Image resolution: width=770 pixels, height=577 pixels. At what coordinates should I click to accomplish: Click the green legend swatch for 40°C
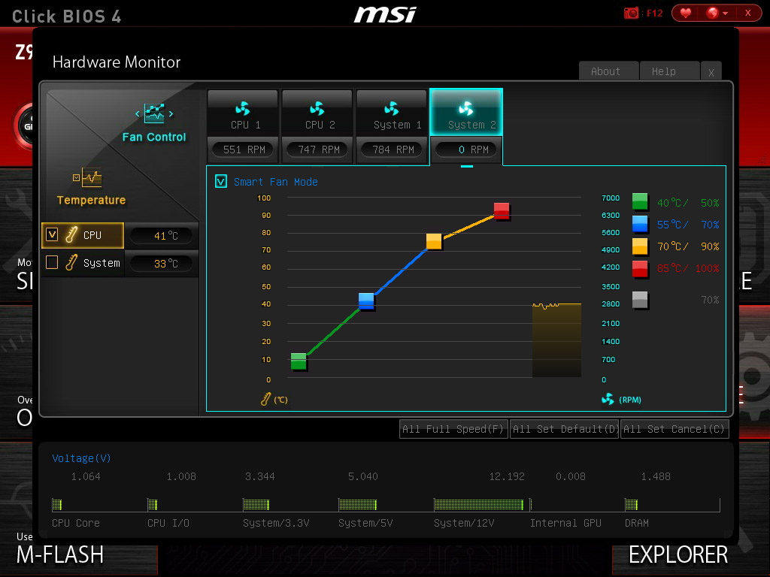pyautogui.click(x=639, y=201)
